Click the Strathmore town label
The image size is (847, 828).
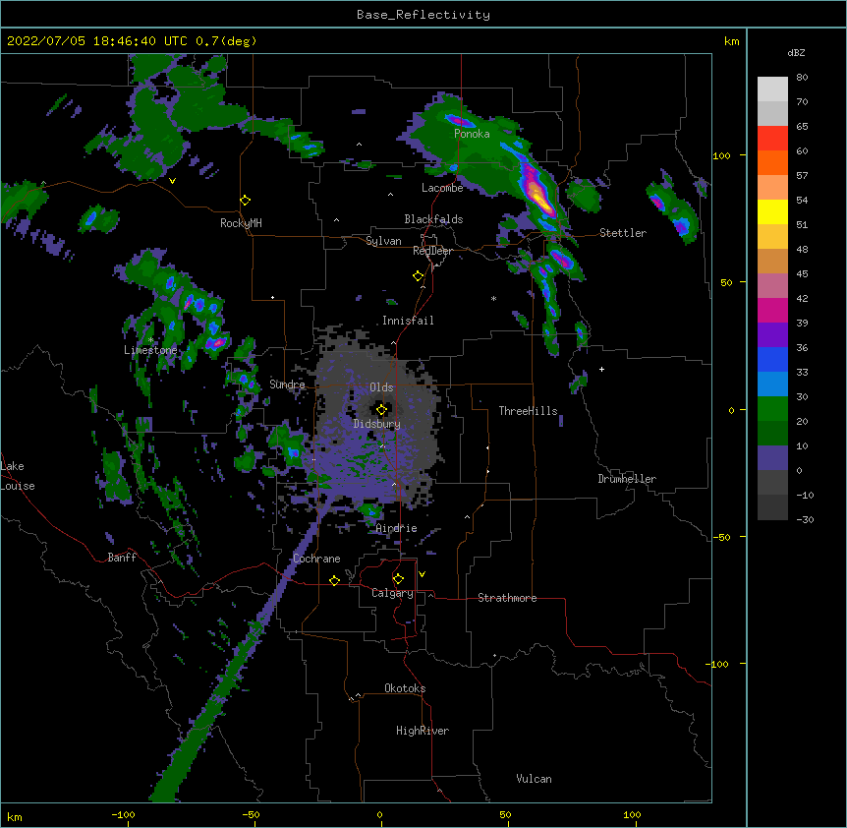(x=507, y=598)
